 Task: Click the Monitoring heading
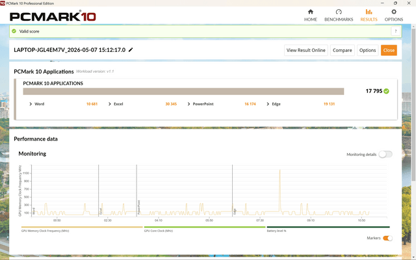point(32,153)
